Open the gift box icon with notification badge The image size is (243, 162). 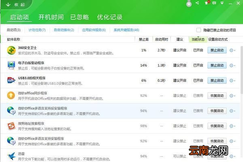207,3
